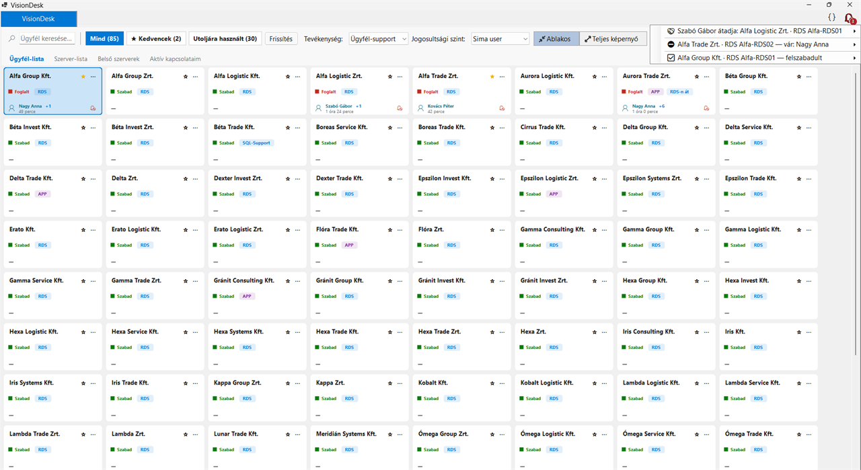Click the Frissítés button
861x470 pixels.
(x=281, y=39)
